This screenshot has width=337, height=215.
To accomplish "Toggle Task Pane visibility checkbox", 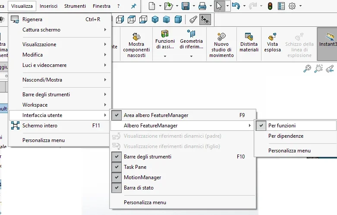I will 117,167.
